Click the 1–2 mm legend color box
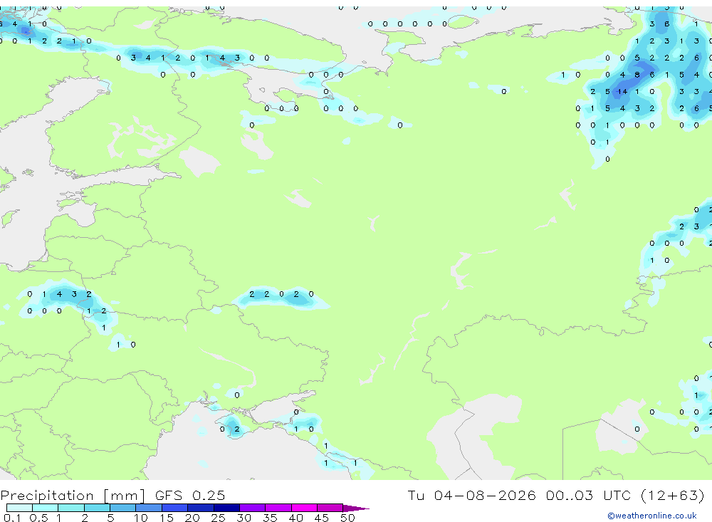712x522 pixels. (x=71, y=508)
